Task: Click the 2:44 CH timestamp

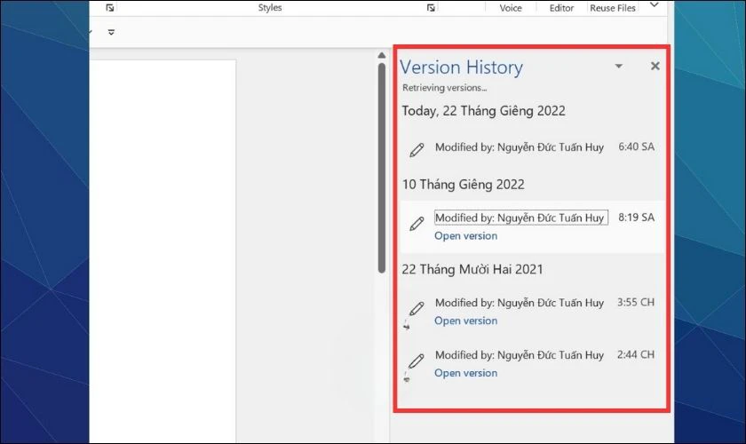Action: [x=636, y=354]
